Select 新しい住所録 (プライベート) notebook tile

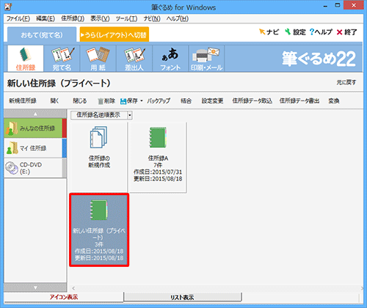(x=99, y=230)
